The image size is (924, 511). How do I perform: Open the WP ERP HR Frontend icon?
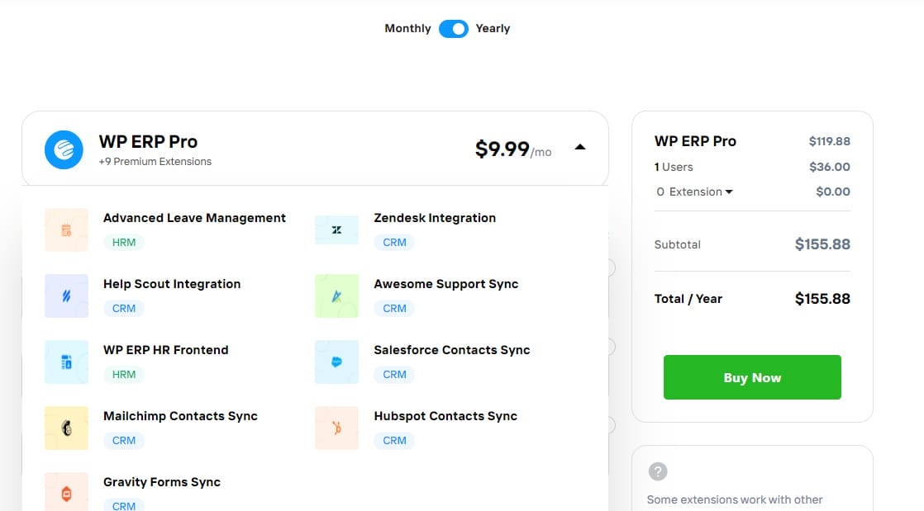[67, 362]
